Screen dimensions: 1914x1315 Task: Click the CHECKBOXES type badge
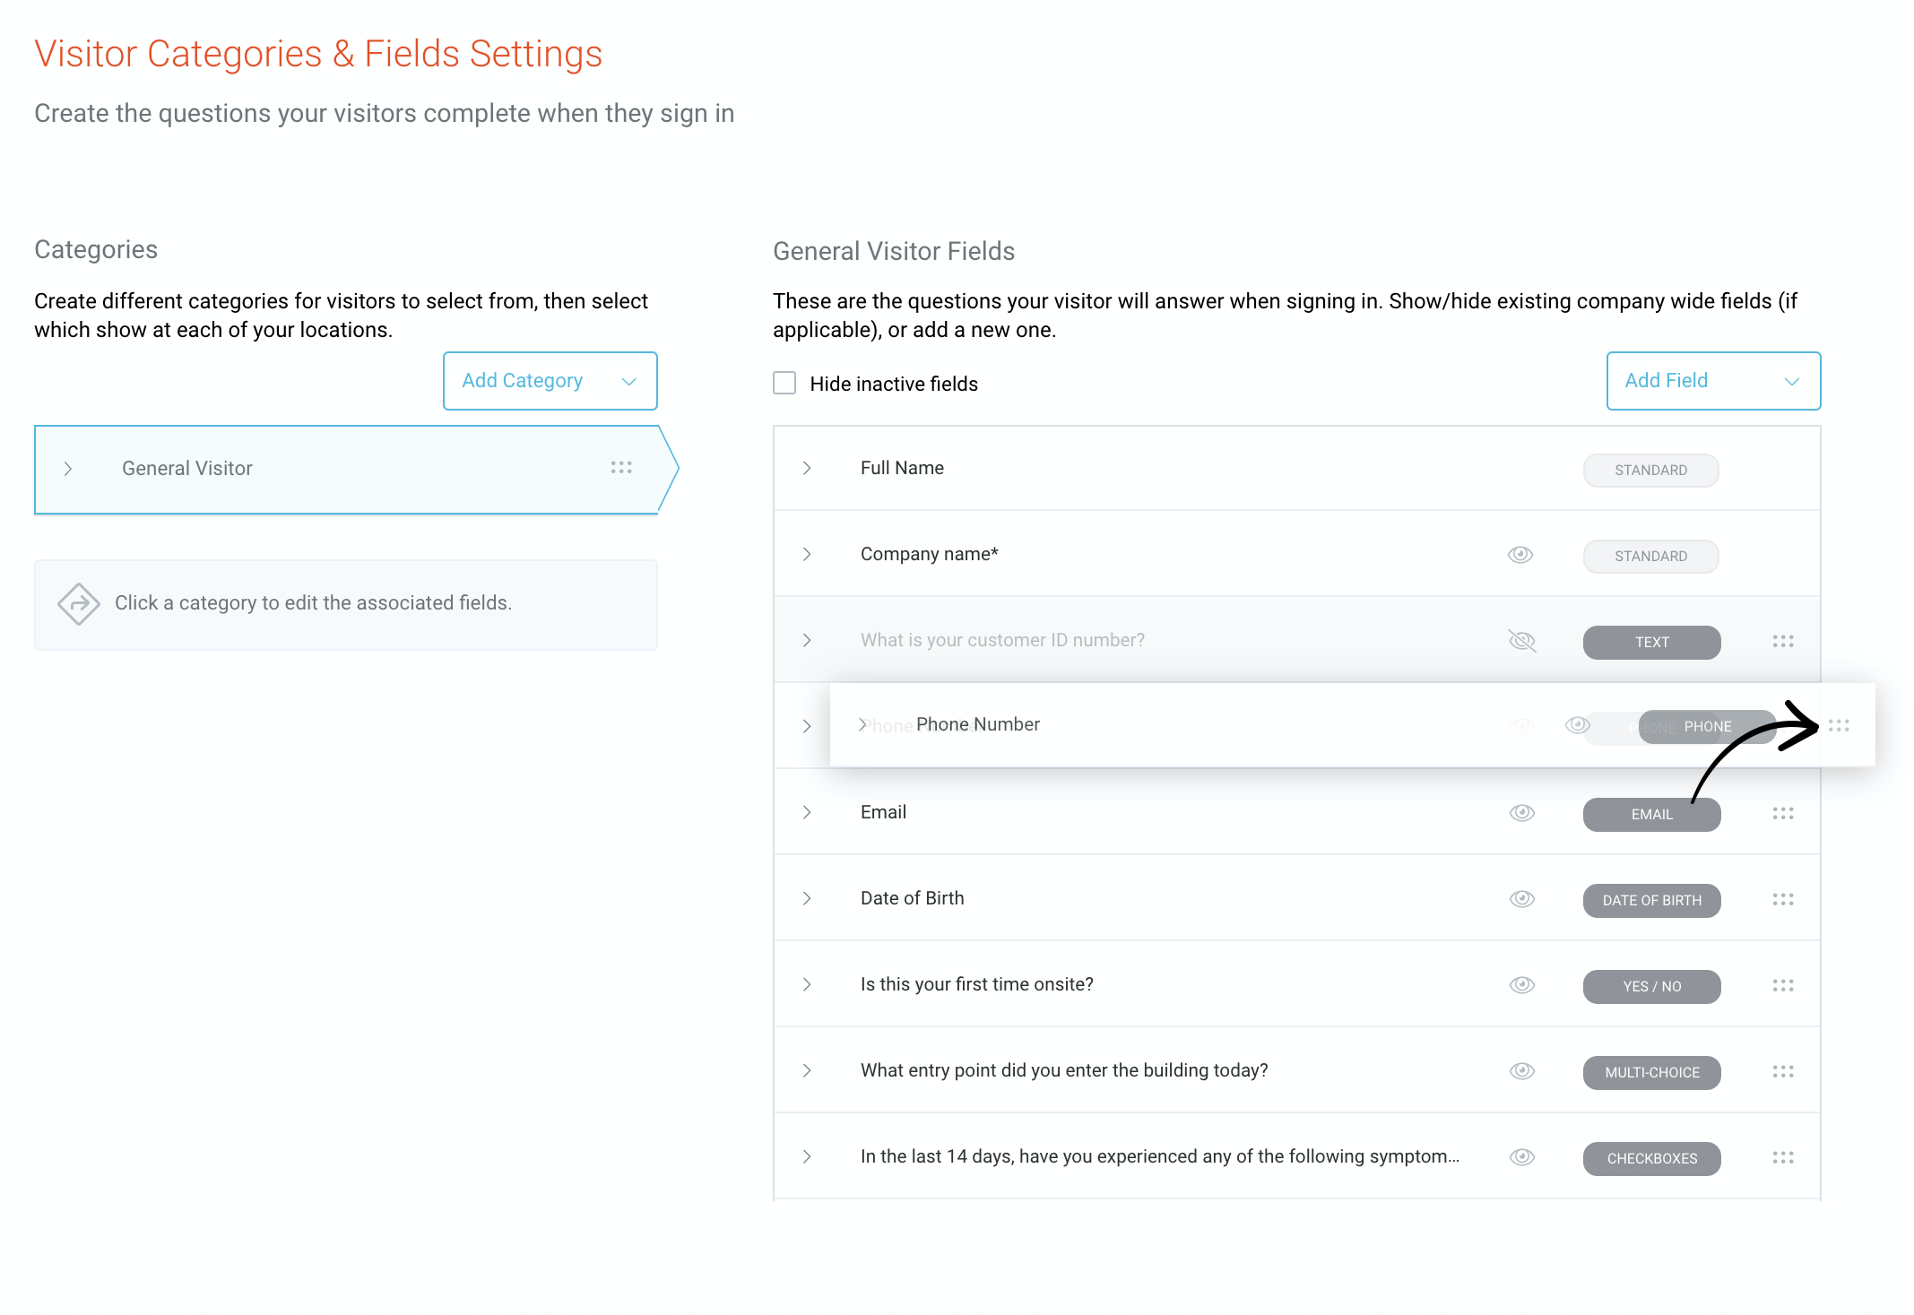click(x=1651, y=1158)
